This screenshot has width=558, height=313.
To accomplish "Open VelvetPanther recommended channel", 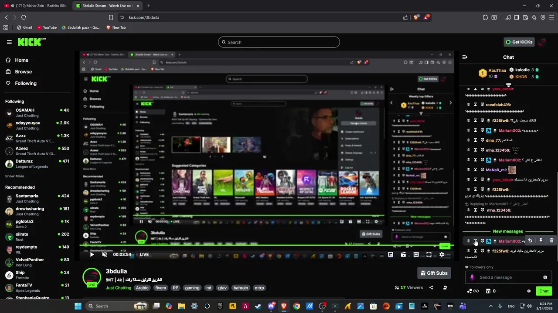I will coord(37,262).
